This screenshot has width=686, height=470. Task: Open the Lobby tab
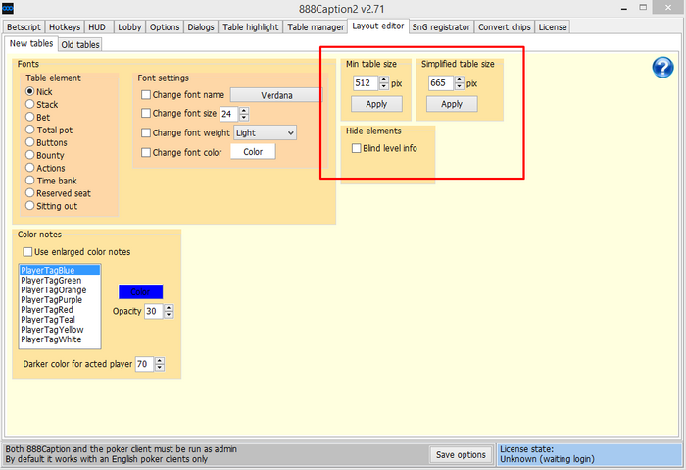129,27
